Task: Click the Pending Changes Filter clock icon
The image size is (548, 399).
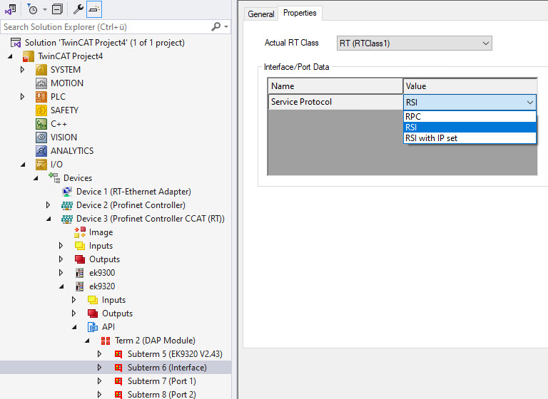Action: [x=32, y=9]
